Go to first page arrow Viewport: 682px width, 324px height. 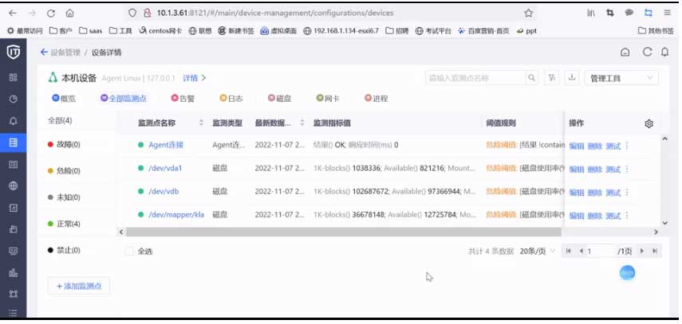pyautogui.click(x=569, y=251)
